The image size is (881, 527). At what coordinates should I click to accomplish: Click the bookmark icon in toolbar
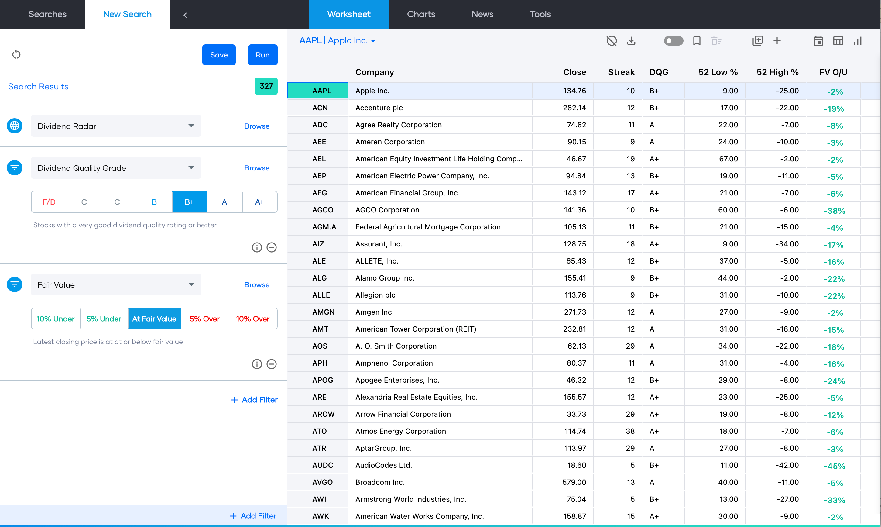coord(696,41)
